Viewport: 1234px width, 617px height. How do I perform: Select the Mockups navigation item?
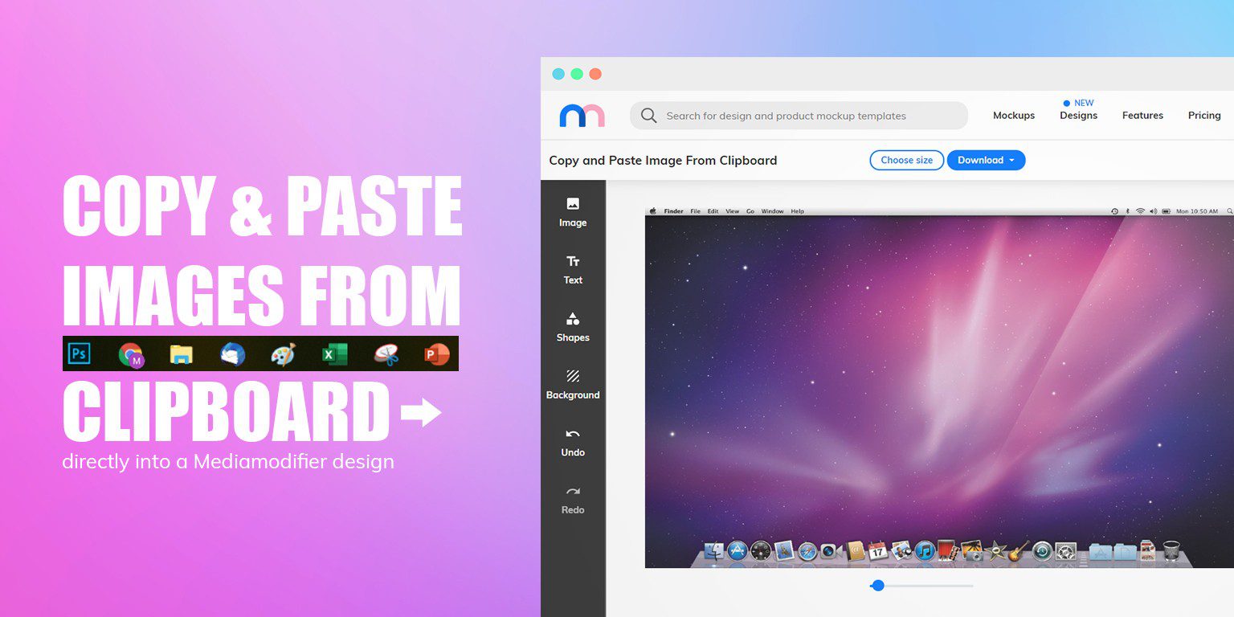click(x=1013, y=115)
